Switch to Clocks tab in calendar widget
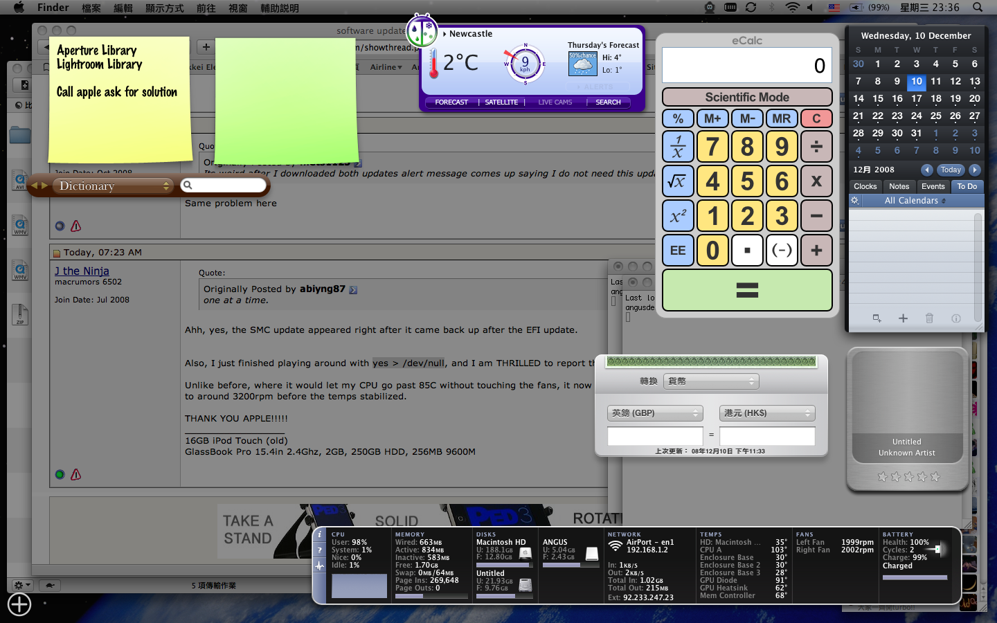Viewport: 997px width, 623px height. 865,186
